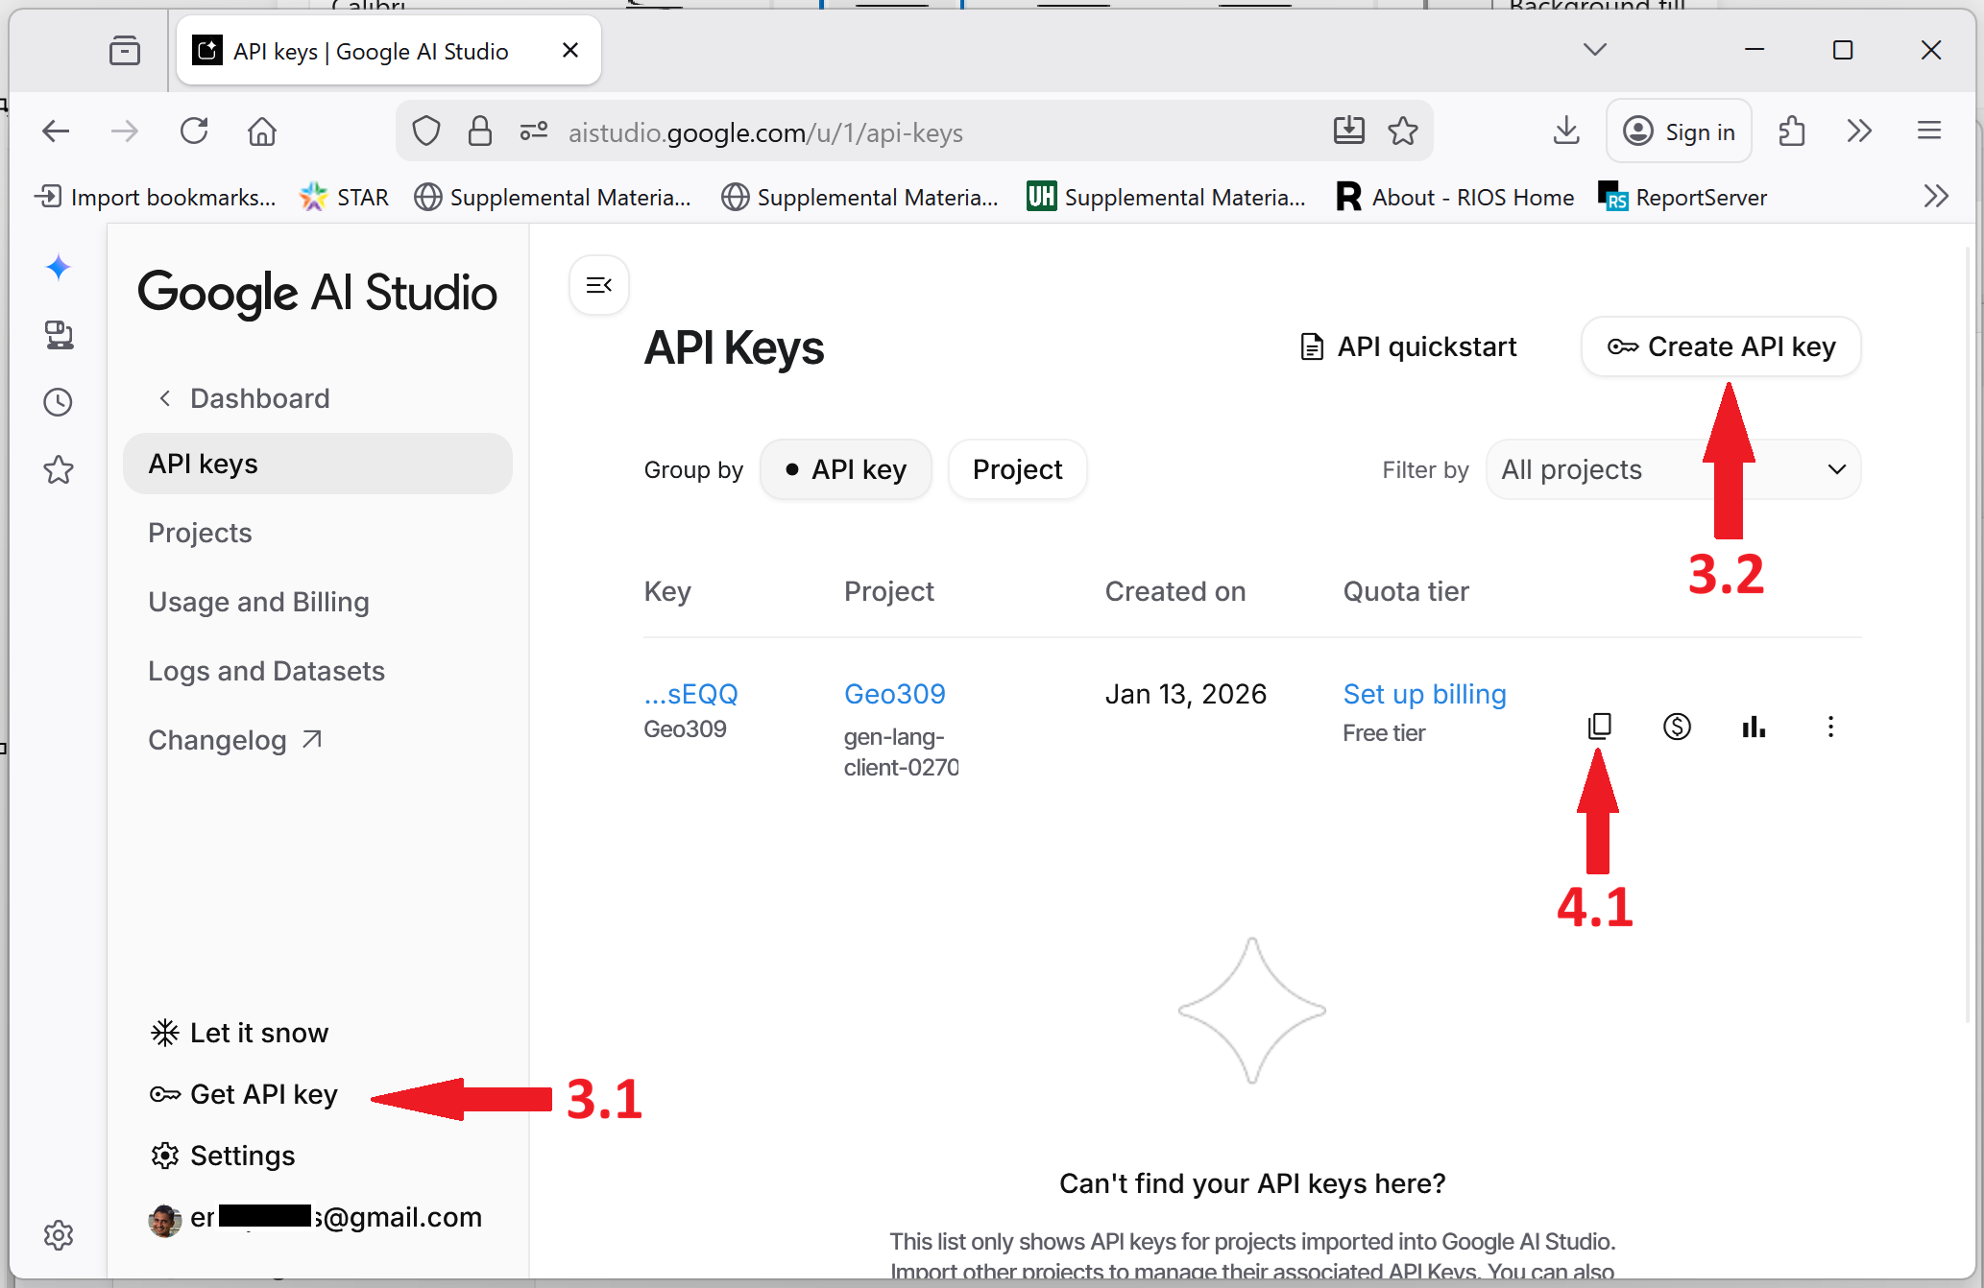Viewport: 1984px width, 1288px height.
Task: Click the billing dollar icon in key row
Action: pos(1677,727)
